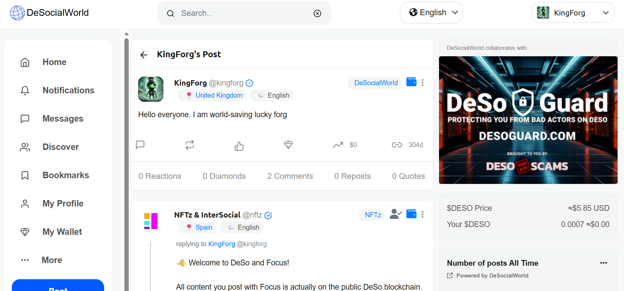Screen dimensions: 624x291
Task: Click English tag on the NFTz reply
Action: [x=242, y=227]
